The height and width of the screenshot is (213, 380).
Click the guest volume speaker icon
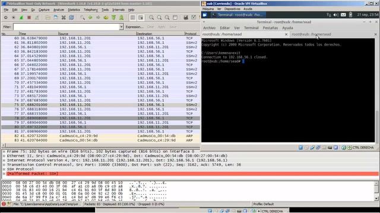coord(335,15)
